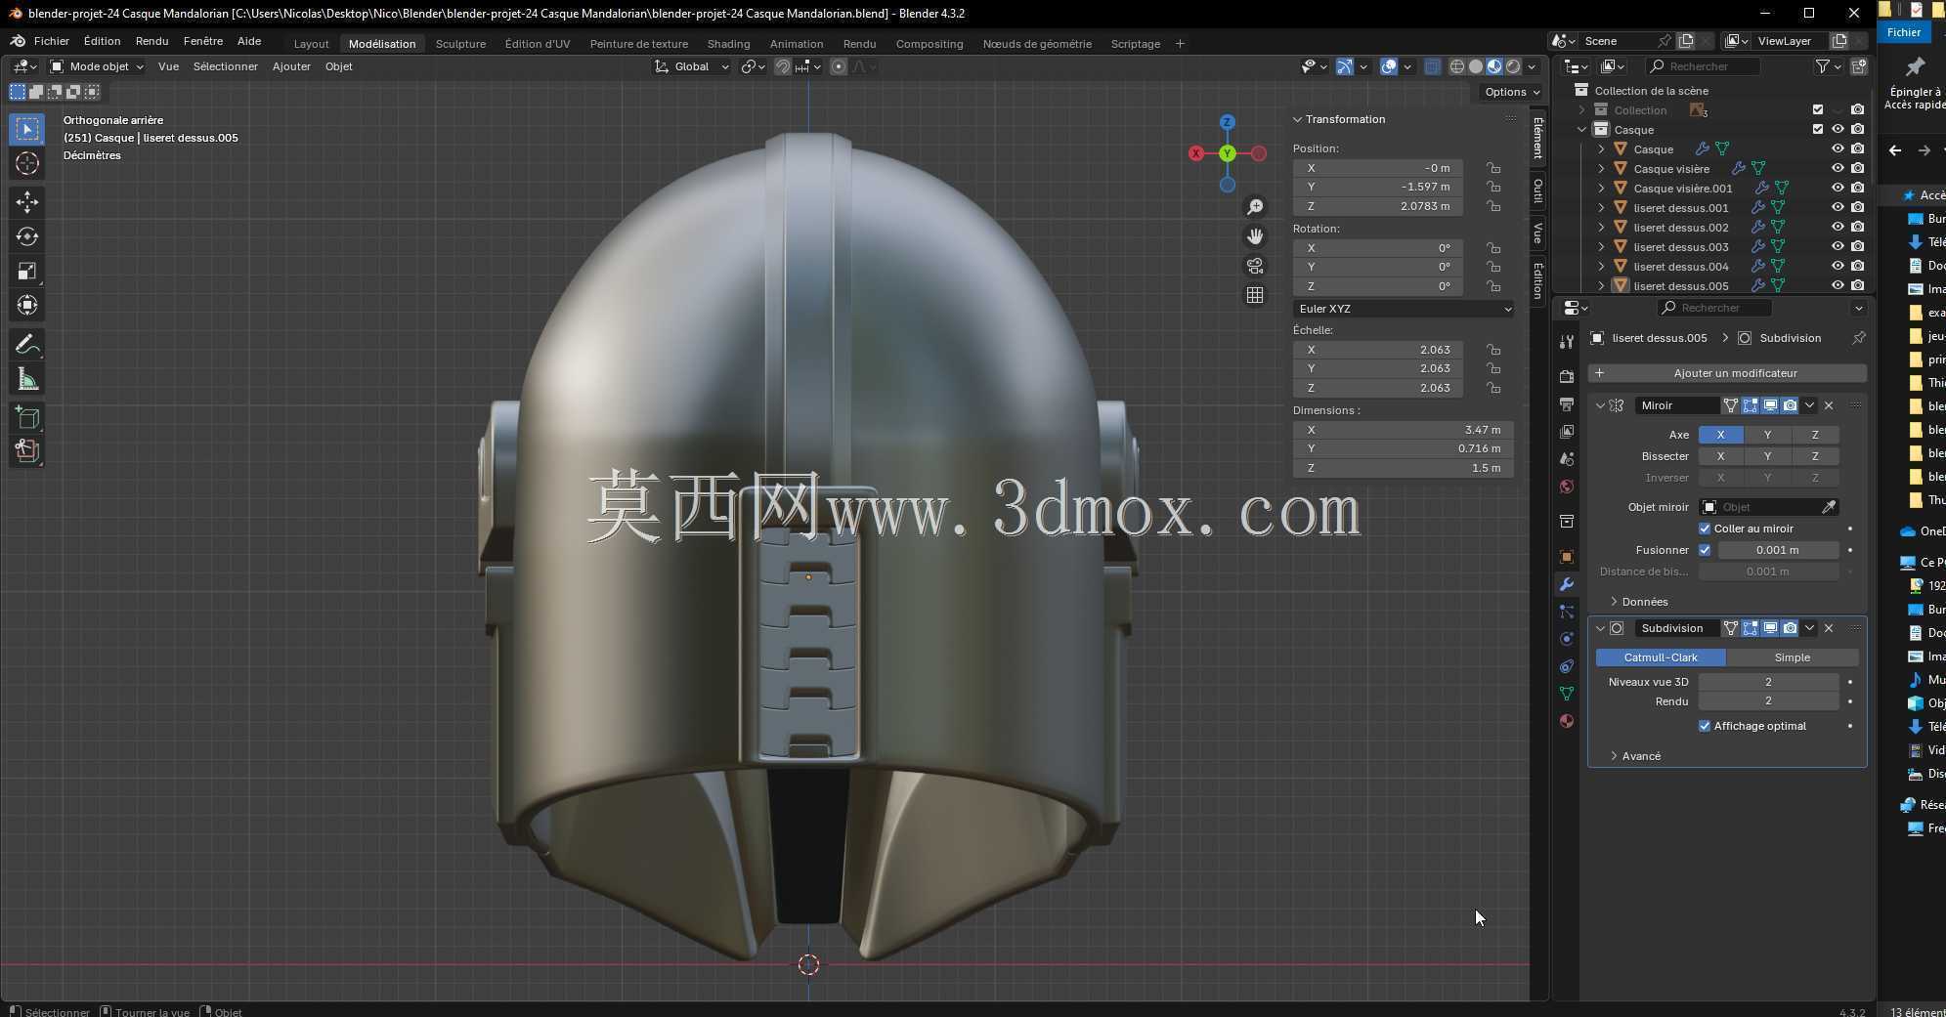This screenshot has width=1946, height=1017.
Task: Click the pan hand viewport icon
Action: point(1255,236)
